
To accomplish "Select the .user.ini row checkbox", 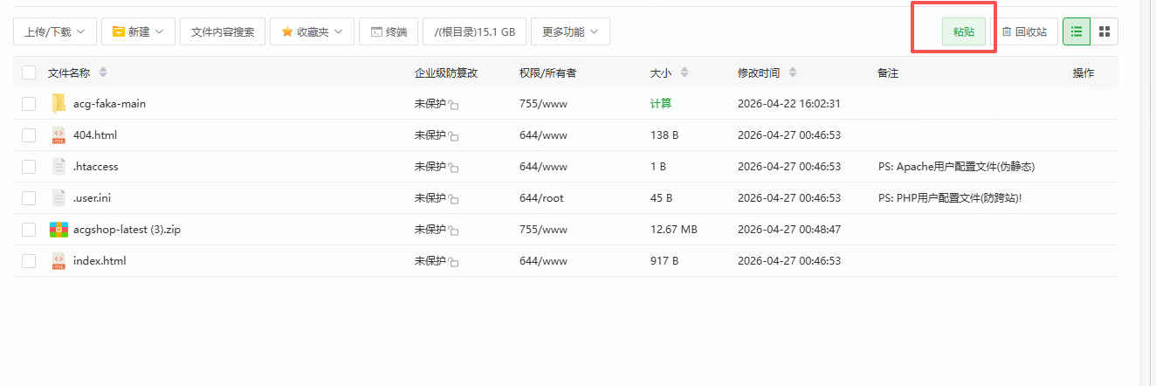I will point(29,198).
